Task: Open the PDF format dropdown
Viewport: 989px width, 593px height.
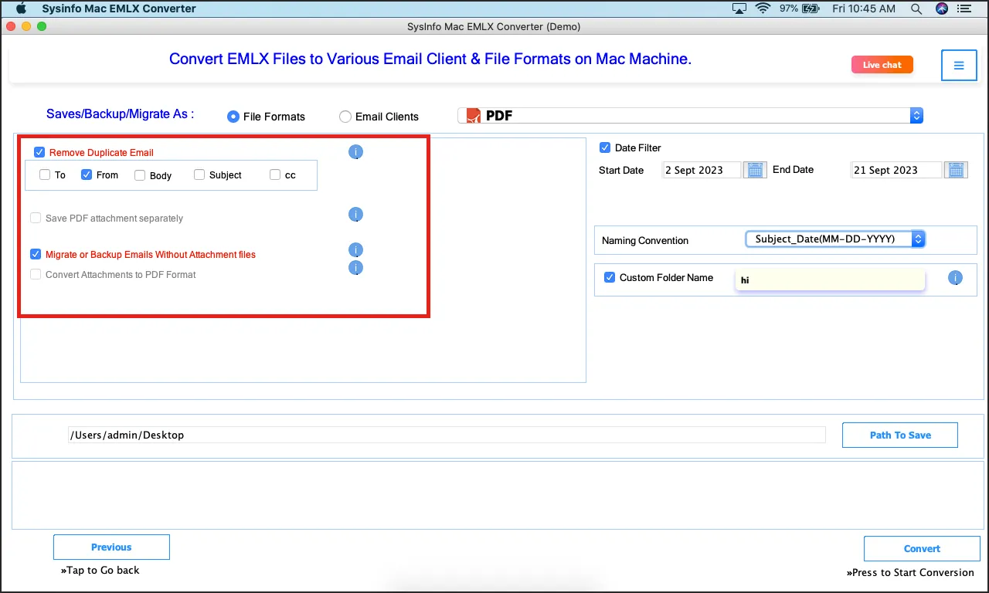Action: coord(691,116)
